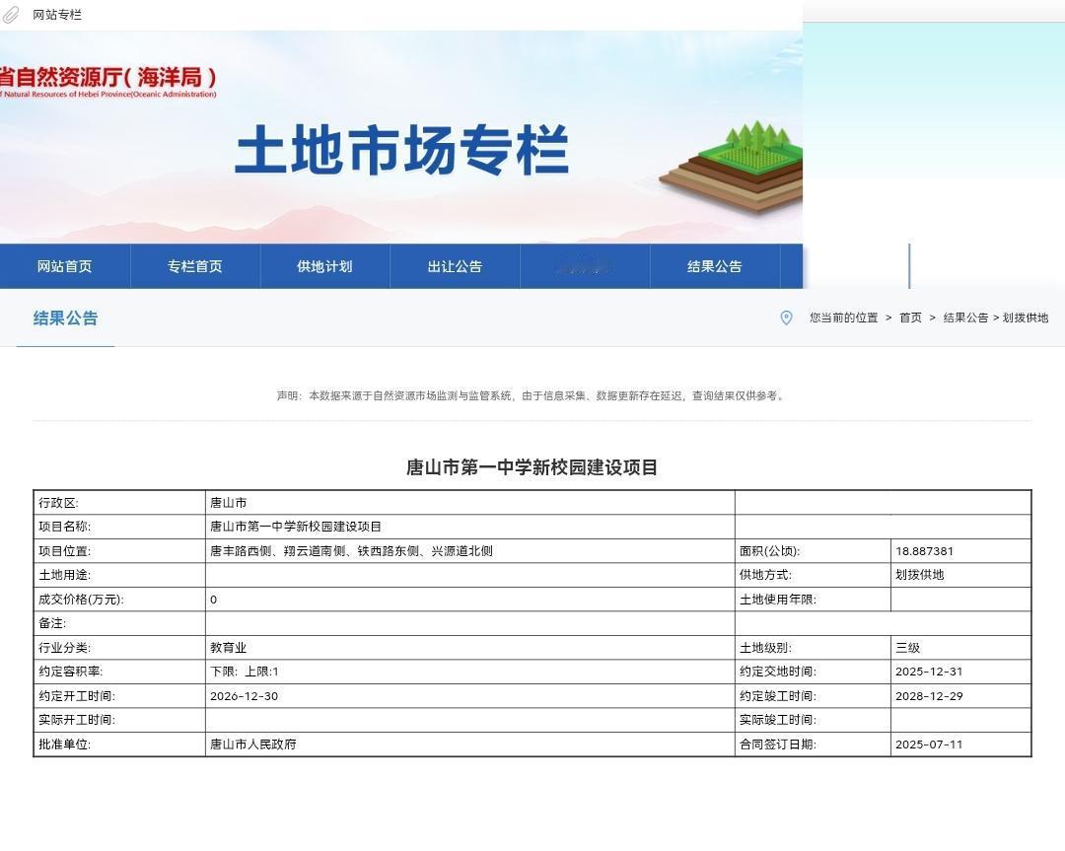The image size is (1065, 851).
Task: Click the 约定容积率 value 下限: 上限:1
Action: click(x=245, y=671)
